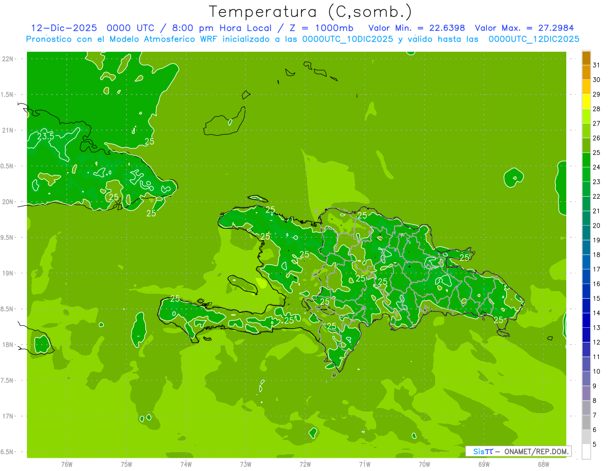Click the 68W longitude axis label
Screen dimensions: 610x471
pos(543,464)
